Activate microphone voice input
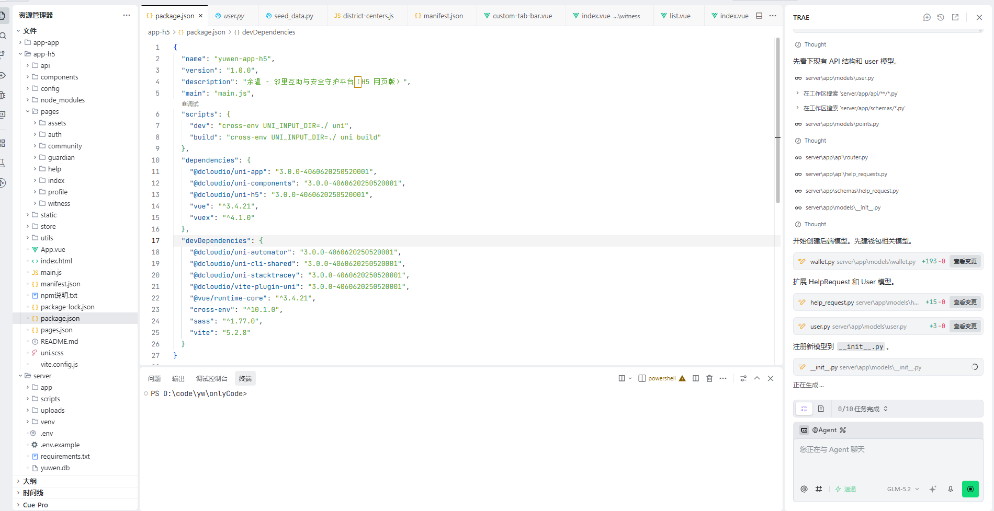The image size is (994, 511). (x=951, y=489)
